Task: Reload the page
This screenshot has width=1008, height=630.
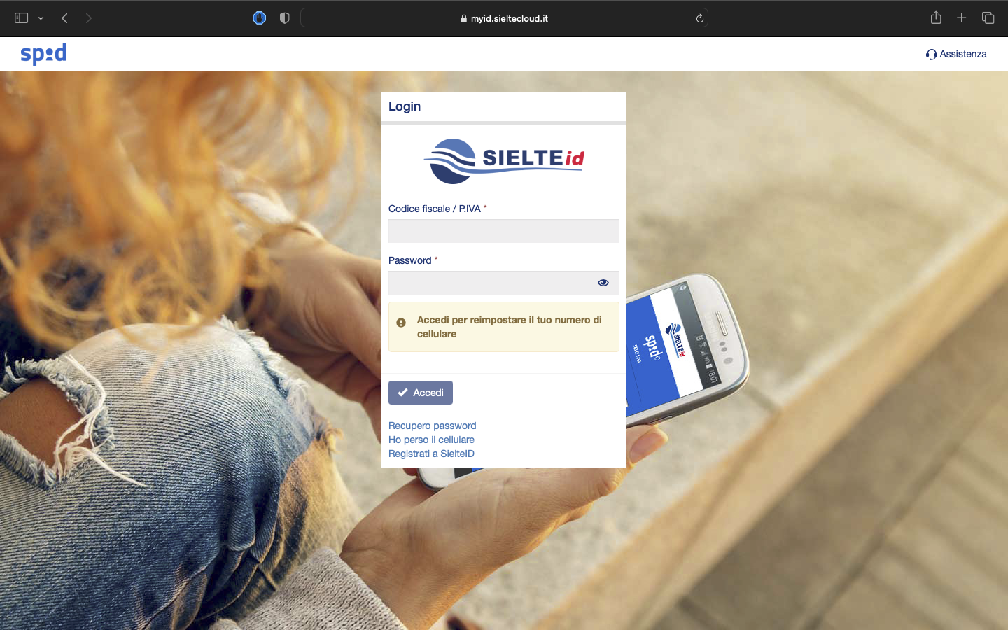Action: coord(699,18)
